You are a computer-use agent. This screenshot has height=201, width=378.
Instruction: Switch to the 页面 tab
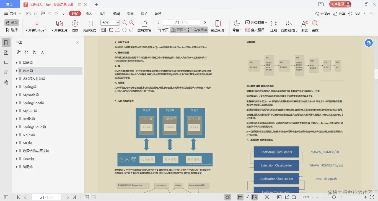pyautogui.click(x=130, y=14)
